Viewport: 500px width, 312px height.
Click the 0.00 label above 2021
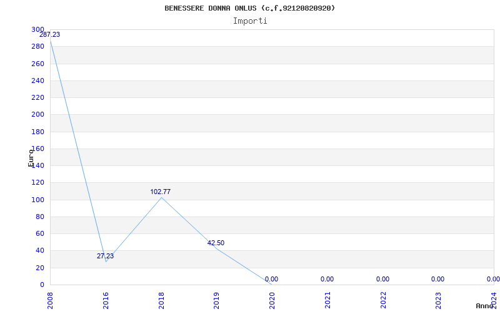327,279
